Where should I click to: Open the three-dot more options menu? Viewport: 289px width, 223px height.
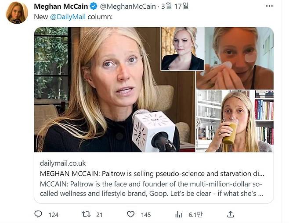point(269,6)
